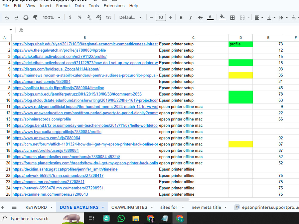Toggle bold formatting
The width and height of the screenshot is (299, 224).
point(181,18)
